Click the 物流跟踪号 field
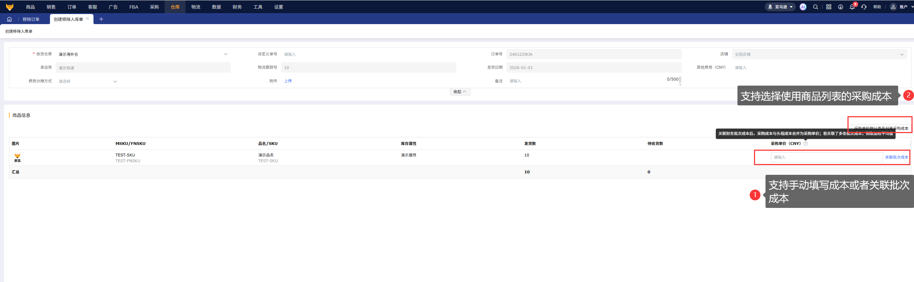 tap(369, 68)
